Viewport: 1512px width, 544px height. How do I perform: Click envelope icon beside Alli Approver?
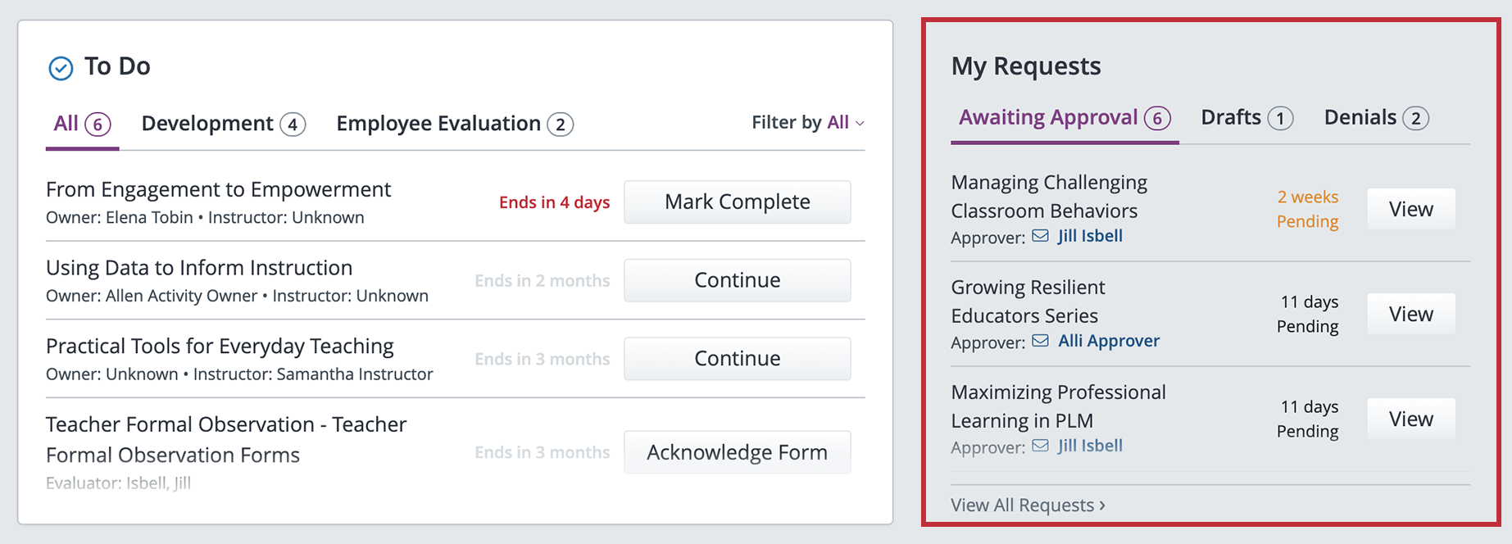click(1040, 341)
